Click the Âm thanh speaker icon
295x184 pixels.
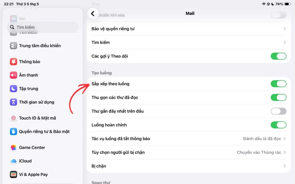[13, 75]
